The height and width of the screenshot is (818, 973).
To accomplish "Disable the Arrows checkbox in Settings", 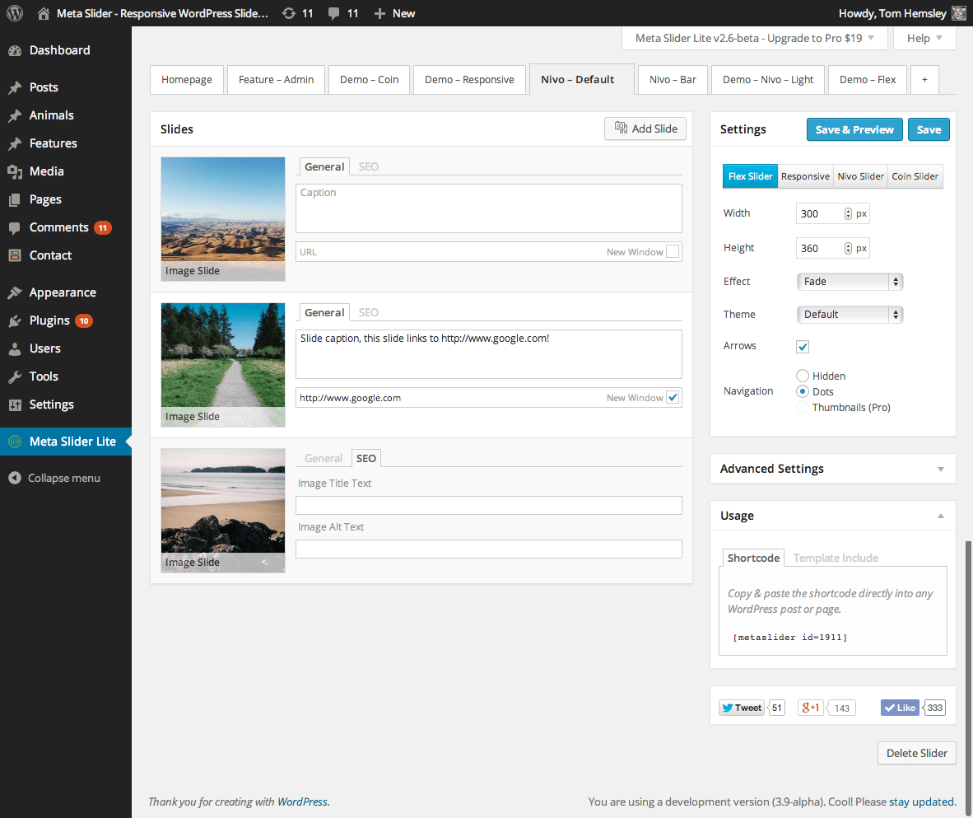I will tap(803, 346).
